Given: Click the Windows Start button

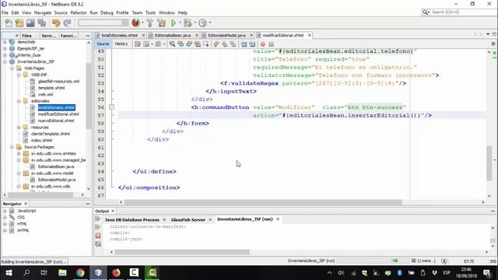Looking at the screenshot, I should click(x=9, y=272).
